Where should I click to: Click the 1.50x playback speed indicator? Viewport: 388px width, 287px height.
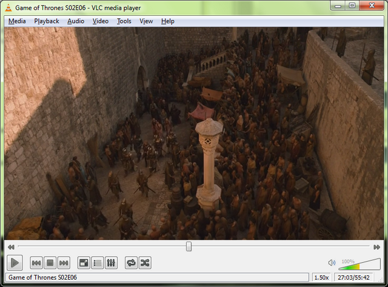click(x=321, y=277)
